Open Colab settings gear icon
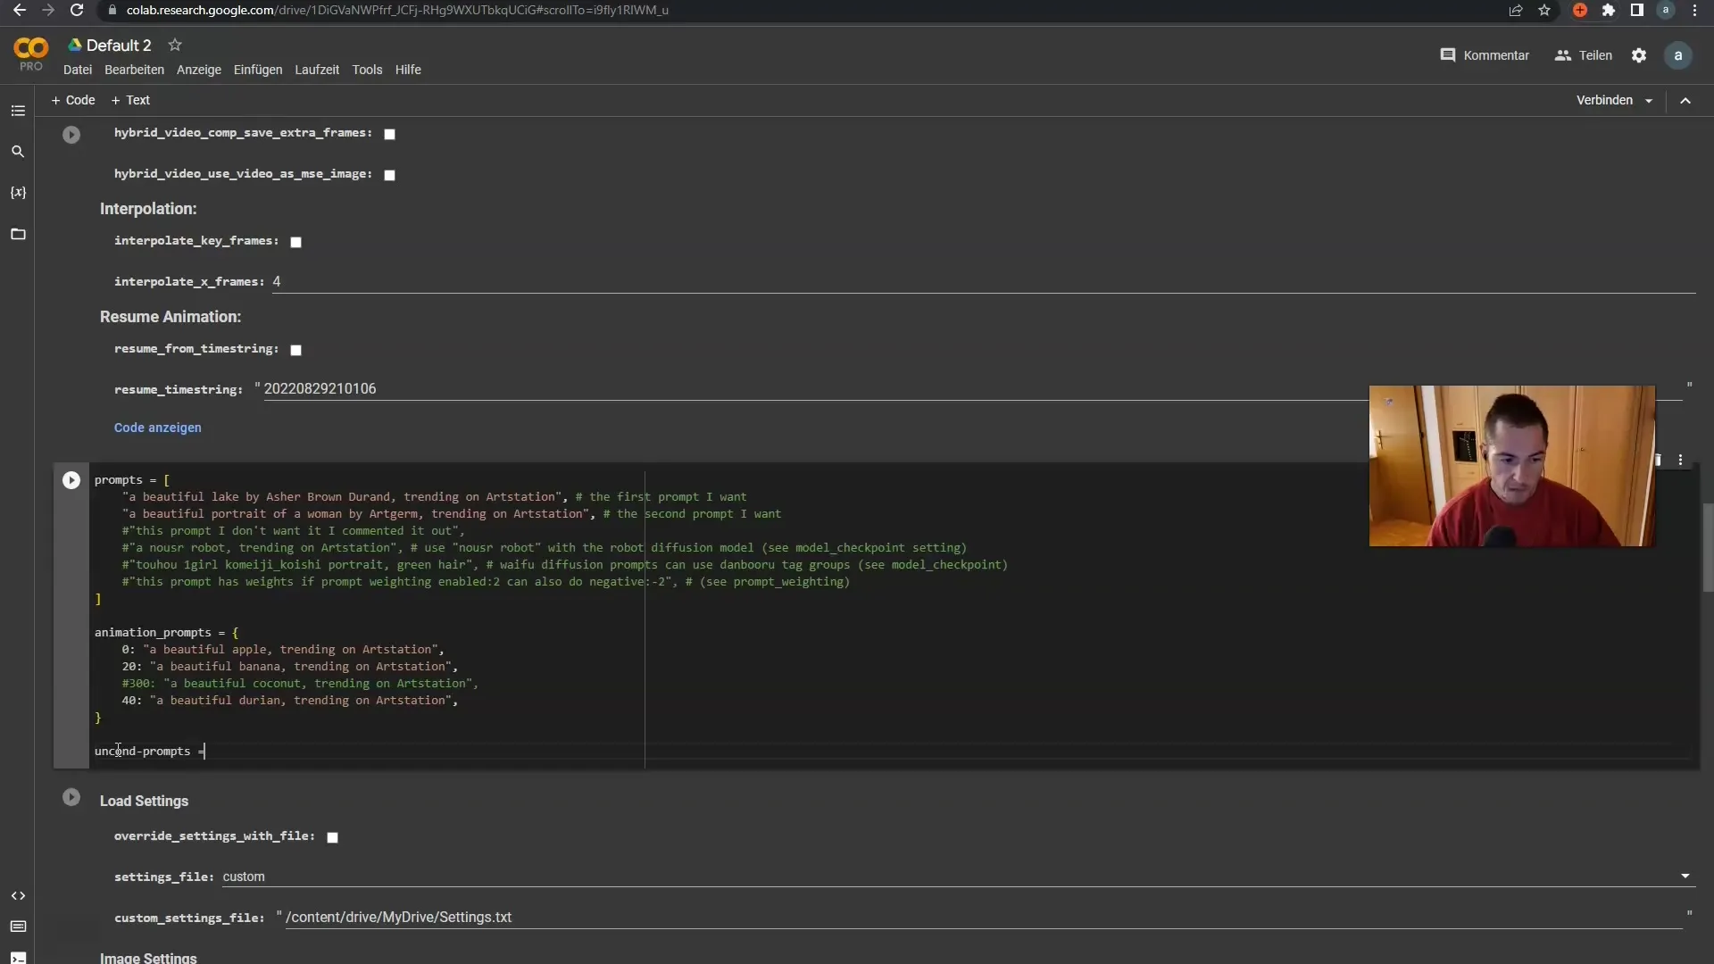This screenshot has width=1714, height=964. (1639, 55)
